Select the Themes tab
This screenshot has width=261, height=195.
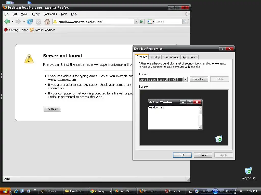tap(142, 57)
